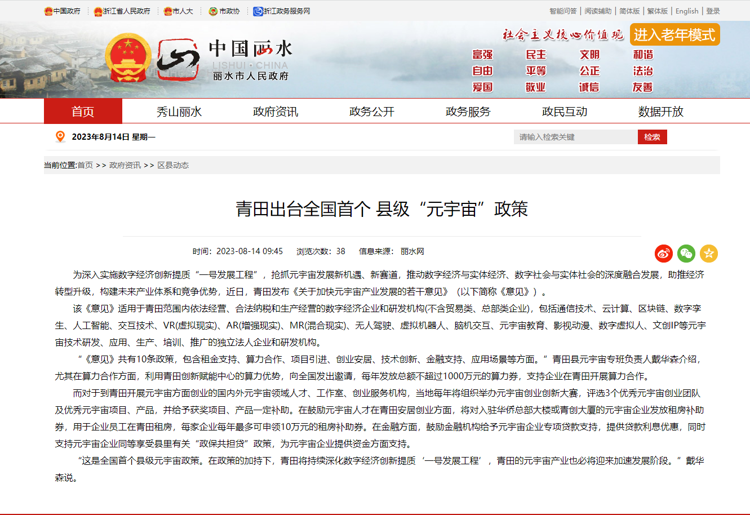This screenshot has width=750, height=515.
Task: Click the yellow star favorites icon
Action: tap(709, 254)
